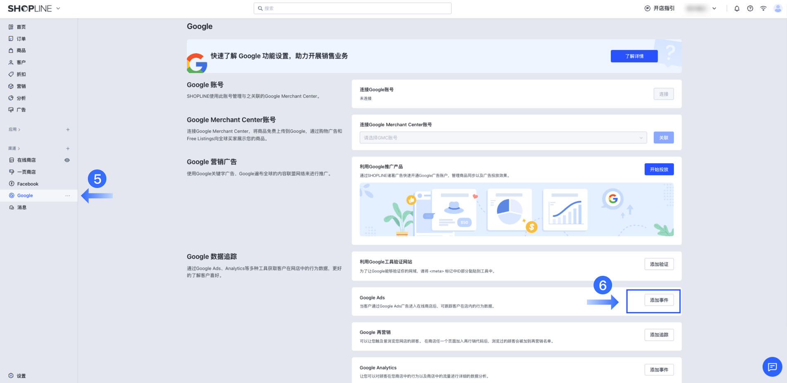787x383 pixels.
Task: Click the 客户 customers person icon
Action: (x=11, y=62)
